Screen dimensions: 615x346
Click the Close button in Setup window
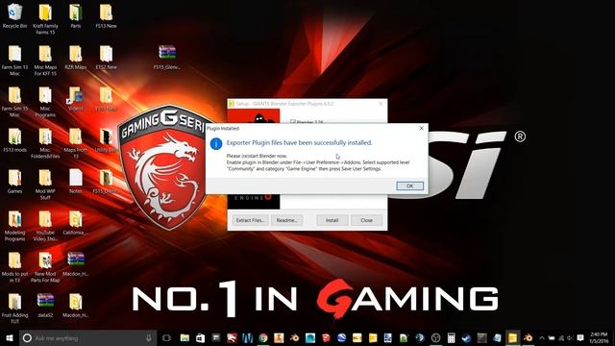pos(367,220)
